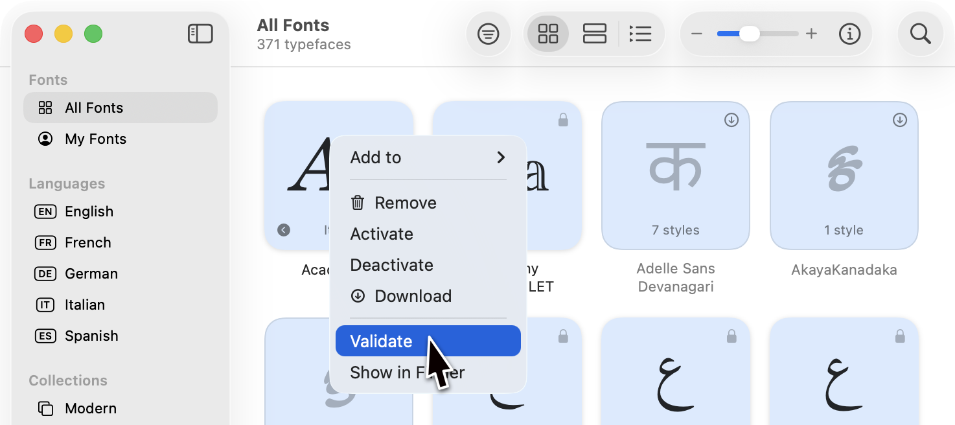Download Adelle Sans Devanagari using its arrow icon
955x425 pixels.
point(731,119)
